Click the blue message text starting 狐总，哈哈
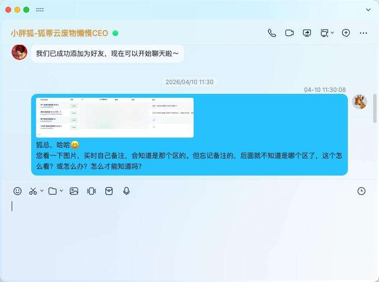 (189, 156)
